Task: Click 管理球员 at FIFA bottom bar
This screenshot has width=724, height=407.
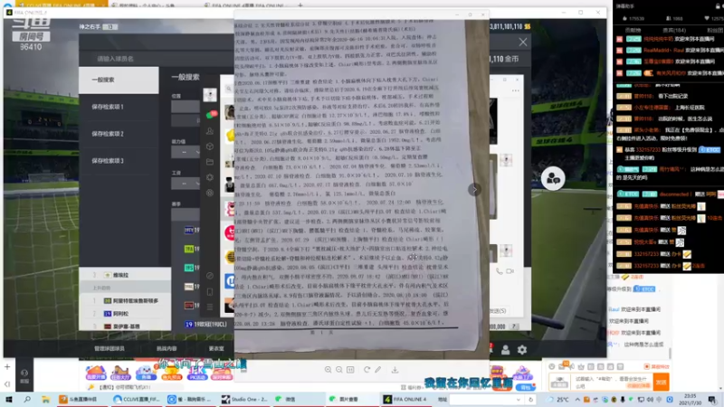Action: [110, 349]
